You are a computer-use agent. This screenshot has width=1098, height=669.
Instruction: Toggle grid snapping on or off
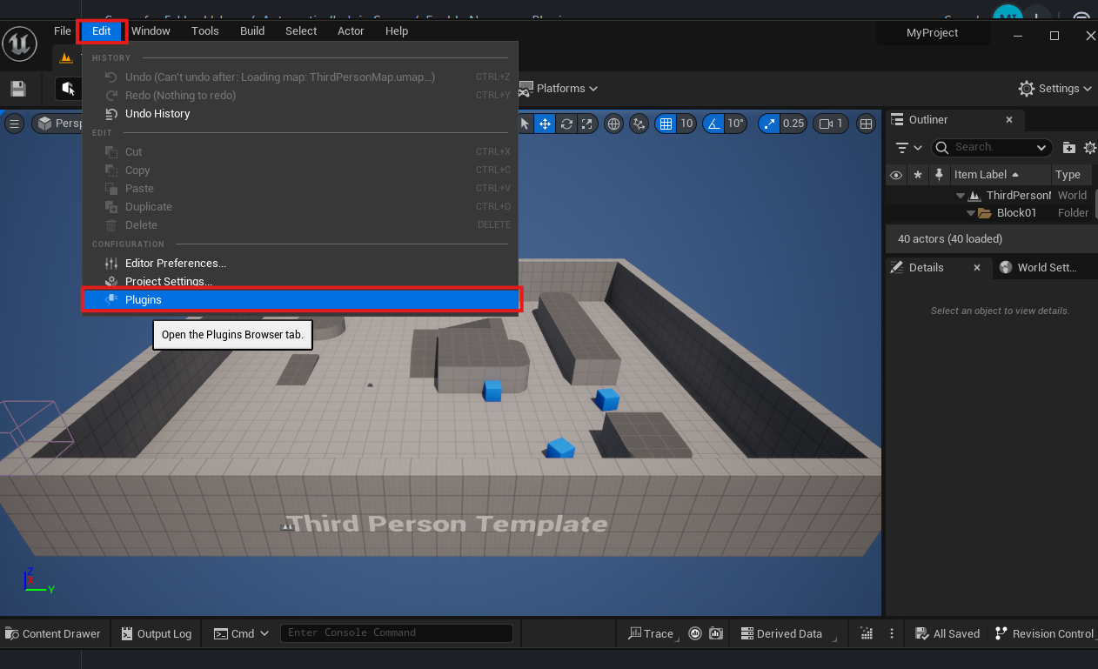coord(666,124)
